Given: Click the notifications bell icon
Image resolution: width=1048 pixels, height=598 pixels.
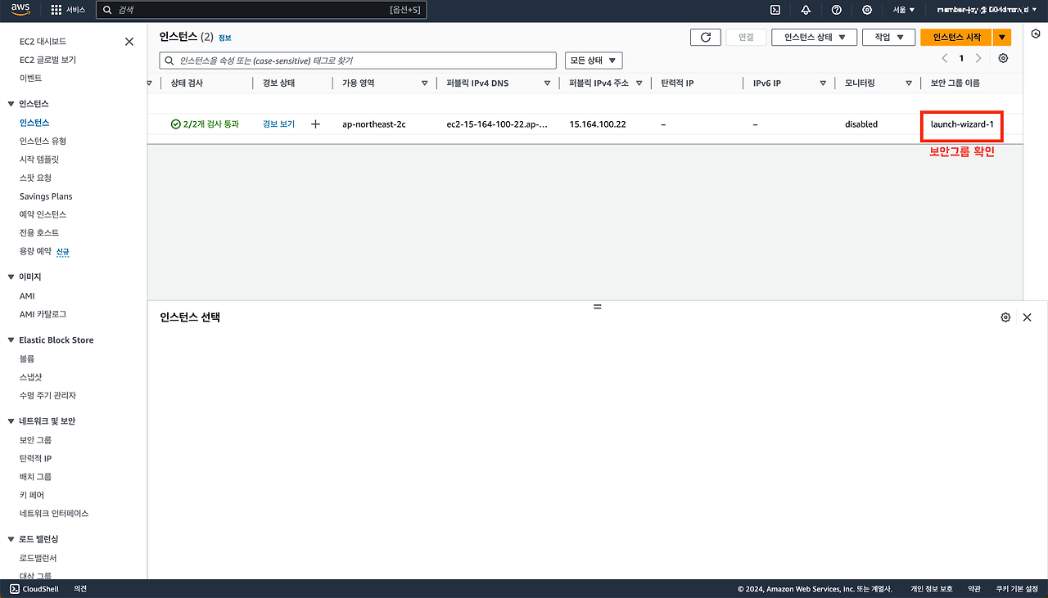Looking at the screenshot, I should [x=806, y=9].
